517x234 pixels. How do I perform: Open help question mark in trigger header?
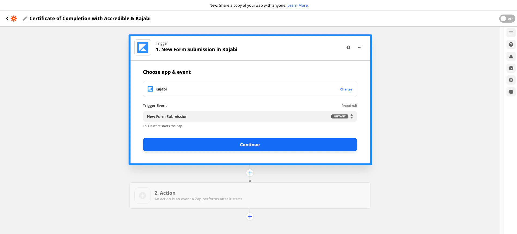348,47
